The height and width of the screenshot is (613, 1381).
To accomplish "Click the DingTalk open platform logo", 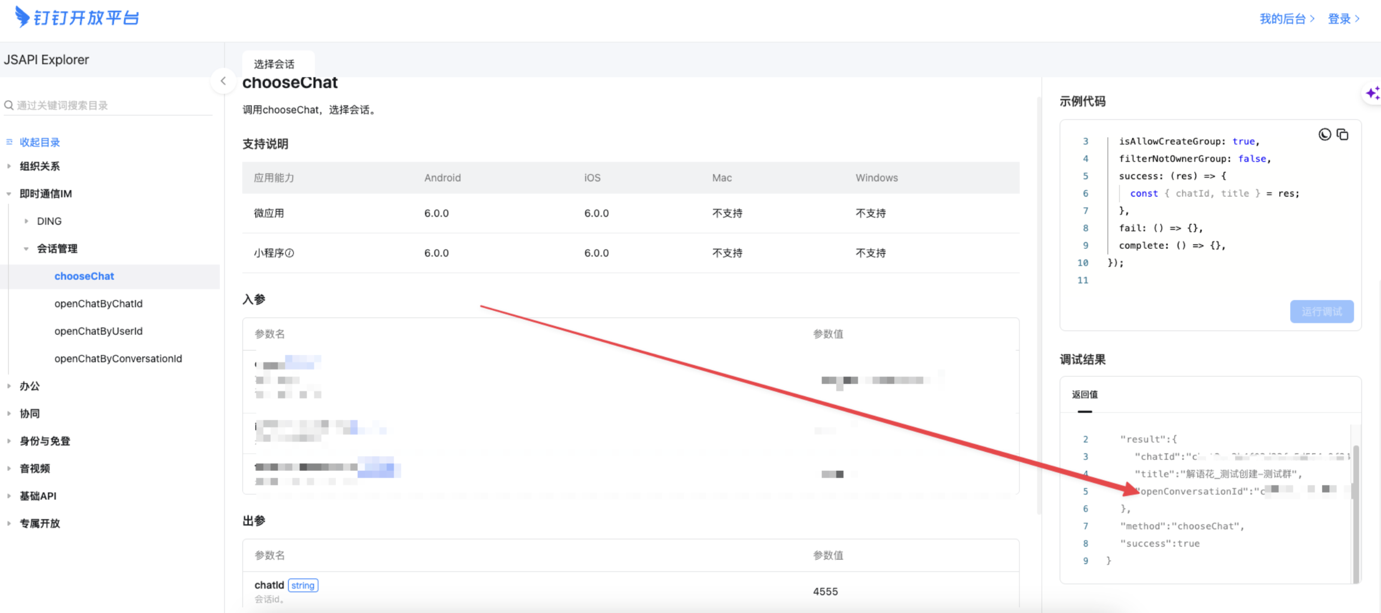I will (x=77, y=17).
